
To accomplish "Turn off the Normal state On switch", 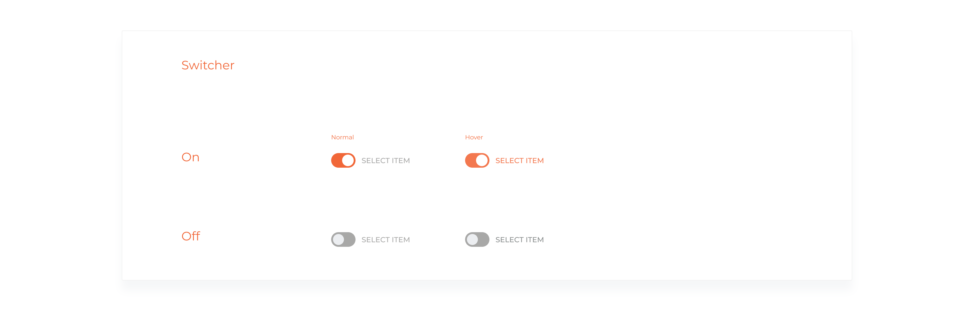I will tap(343, 160).
